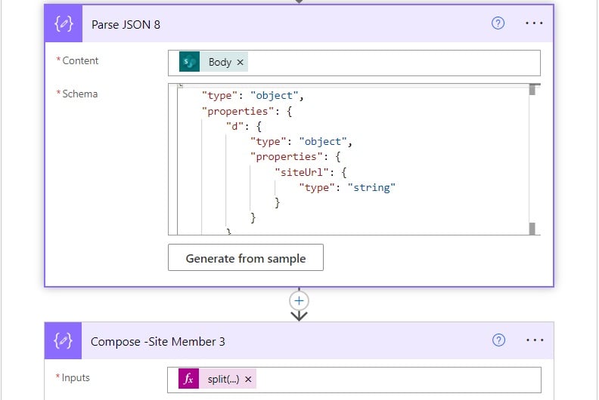
Task: Click the Parse JSON 8 action icon
Action: pos(64,23)
